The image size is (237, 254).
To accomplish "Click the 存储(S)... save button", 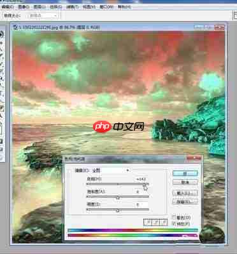I will pyautogui.click(x=185, y=202).
